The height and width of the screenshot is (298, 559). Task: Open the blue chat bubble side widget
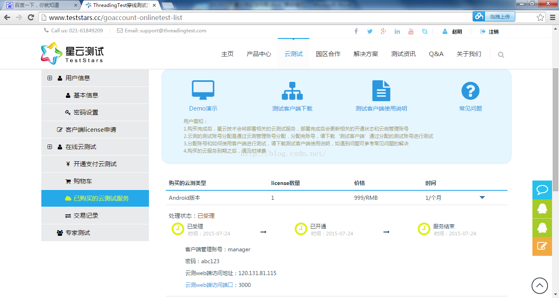pos(542,190)
